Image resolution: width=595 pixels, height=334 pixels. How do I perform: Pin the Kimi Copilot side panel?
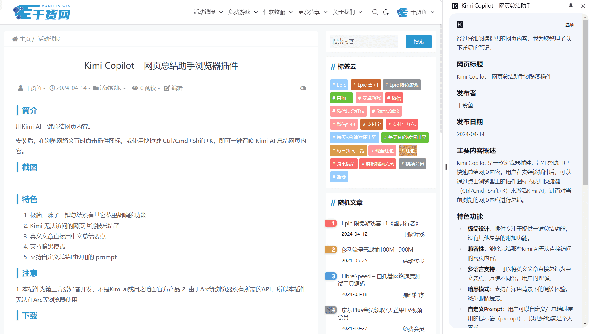click(571, 6)
